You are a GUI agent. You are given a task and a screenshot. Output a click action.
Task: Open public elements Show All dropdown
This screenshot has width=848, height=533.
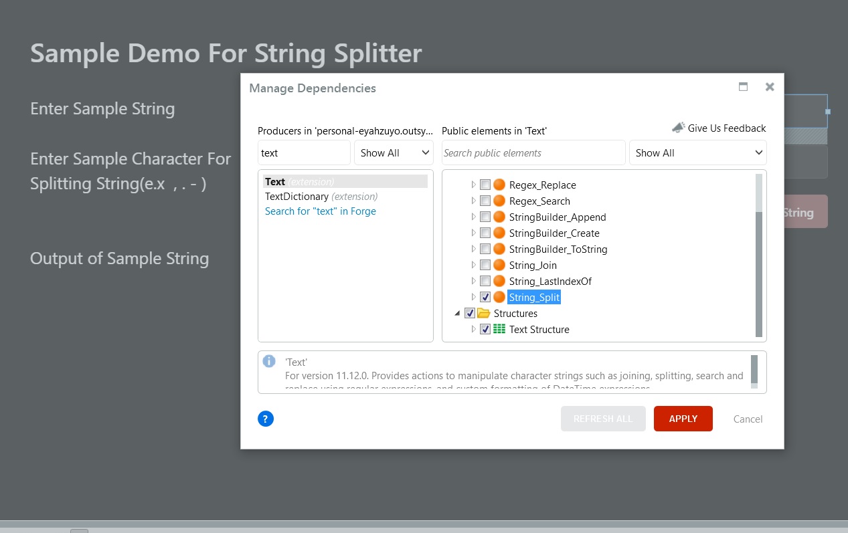(x=698, y=152)
